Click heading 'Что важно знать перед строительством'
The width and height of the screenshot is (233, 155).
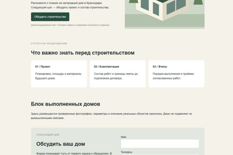pos(83,53)
